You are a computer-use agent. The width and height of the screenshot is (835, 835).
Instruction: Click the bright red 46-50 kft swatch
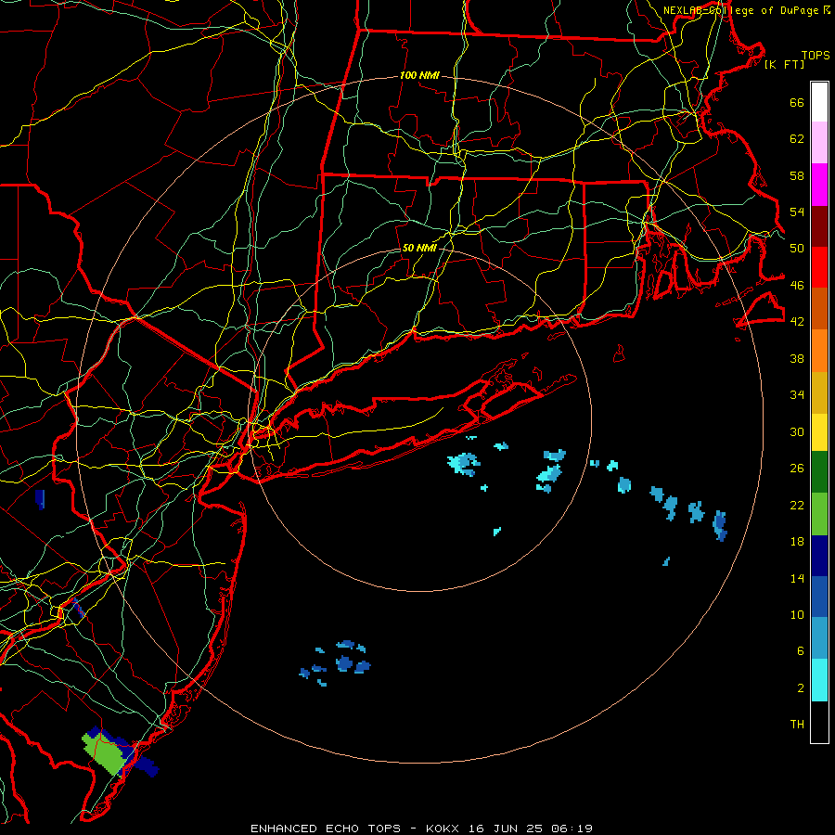(819, 267)
